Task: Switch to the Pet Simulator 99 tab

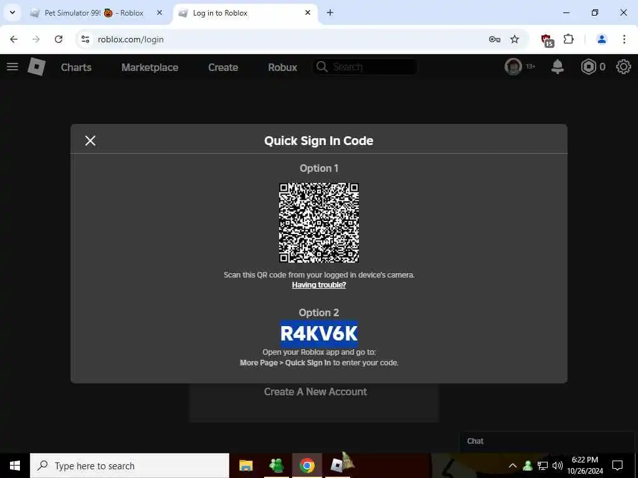Action: pos(94,13)
